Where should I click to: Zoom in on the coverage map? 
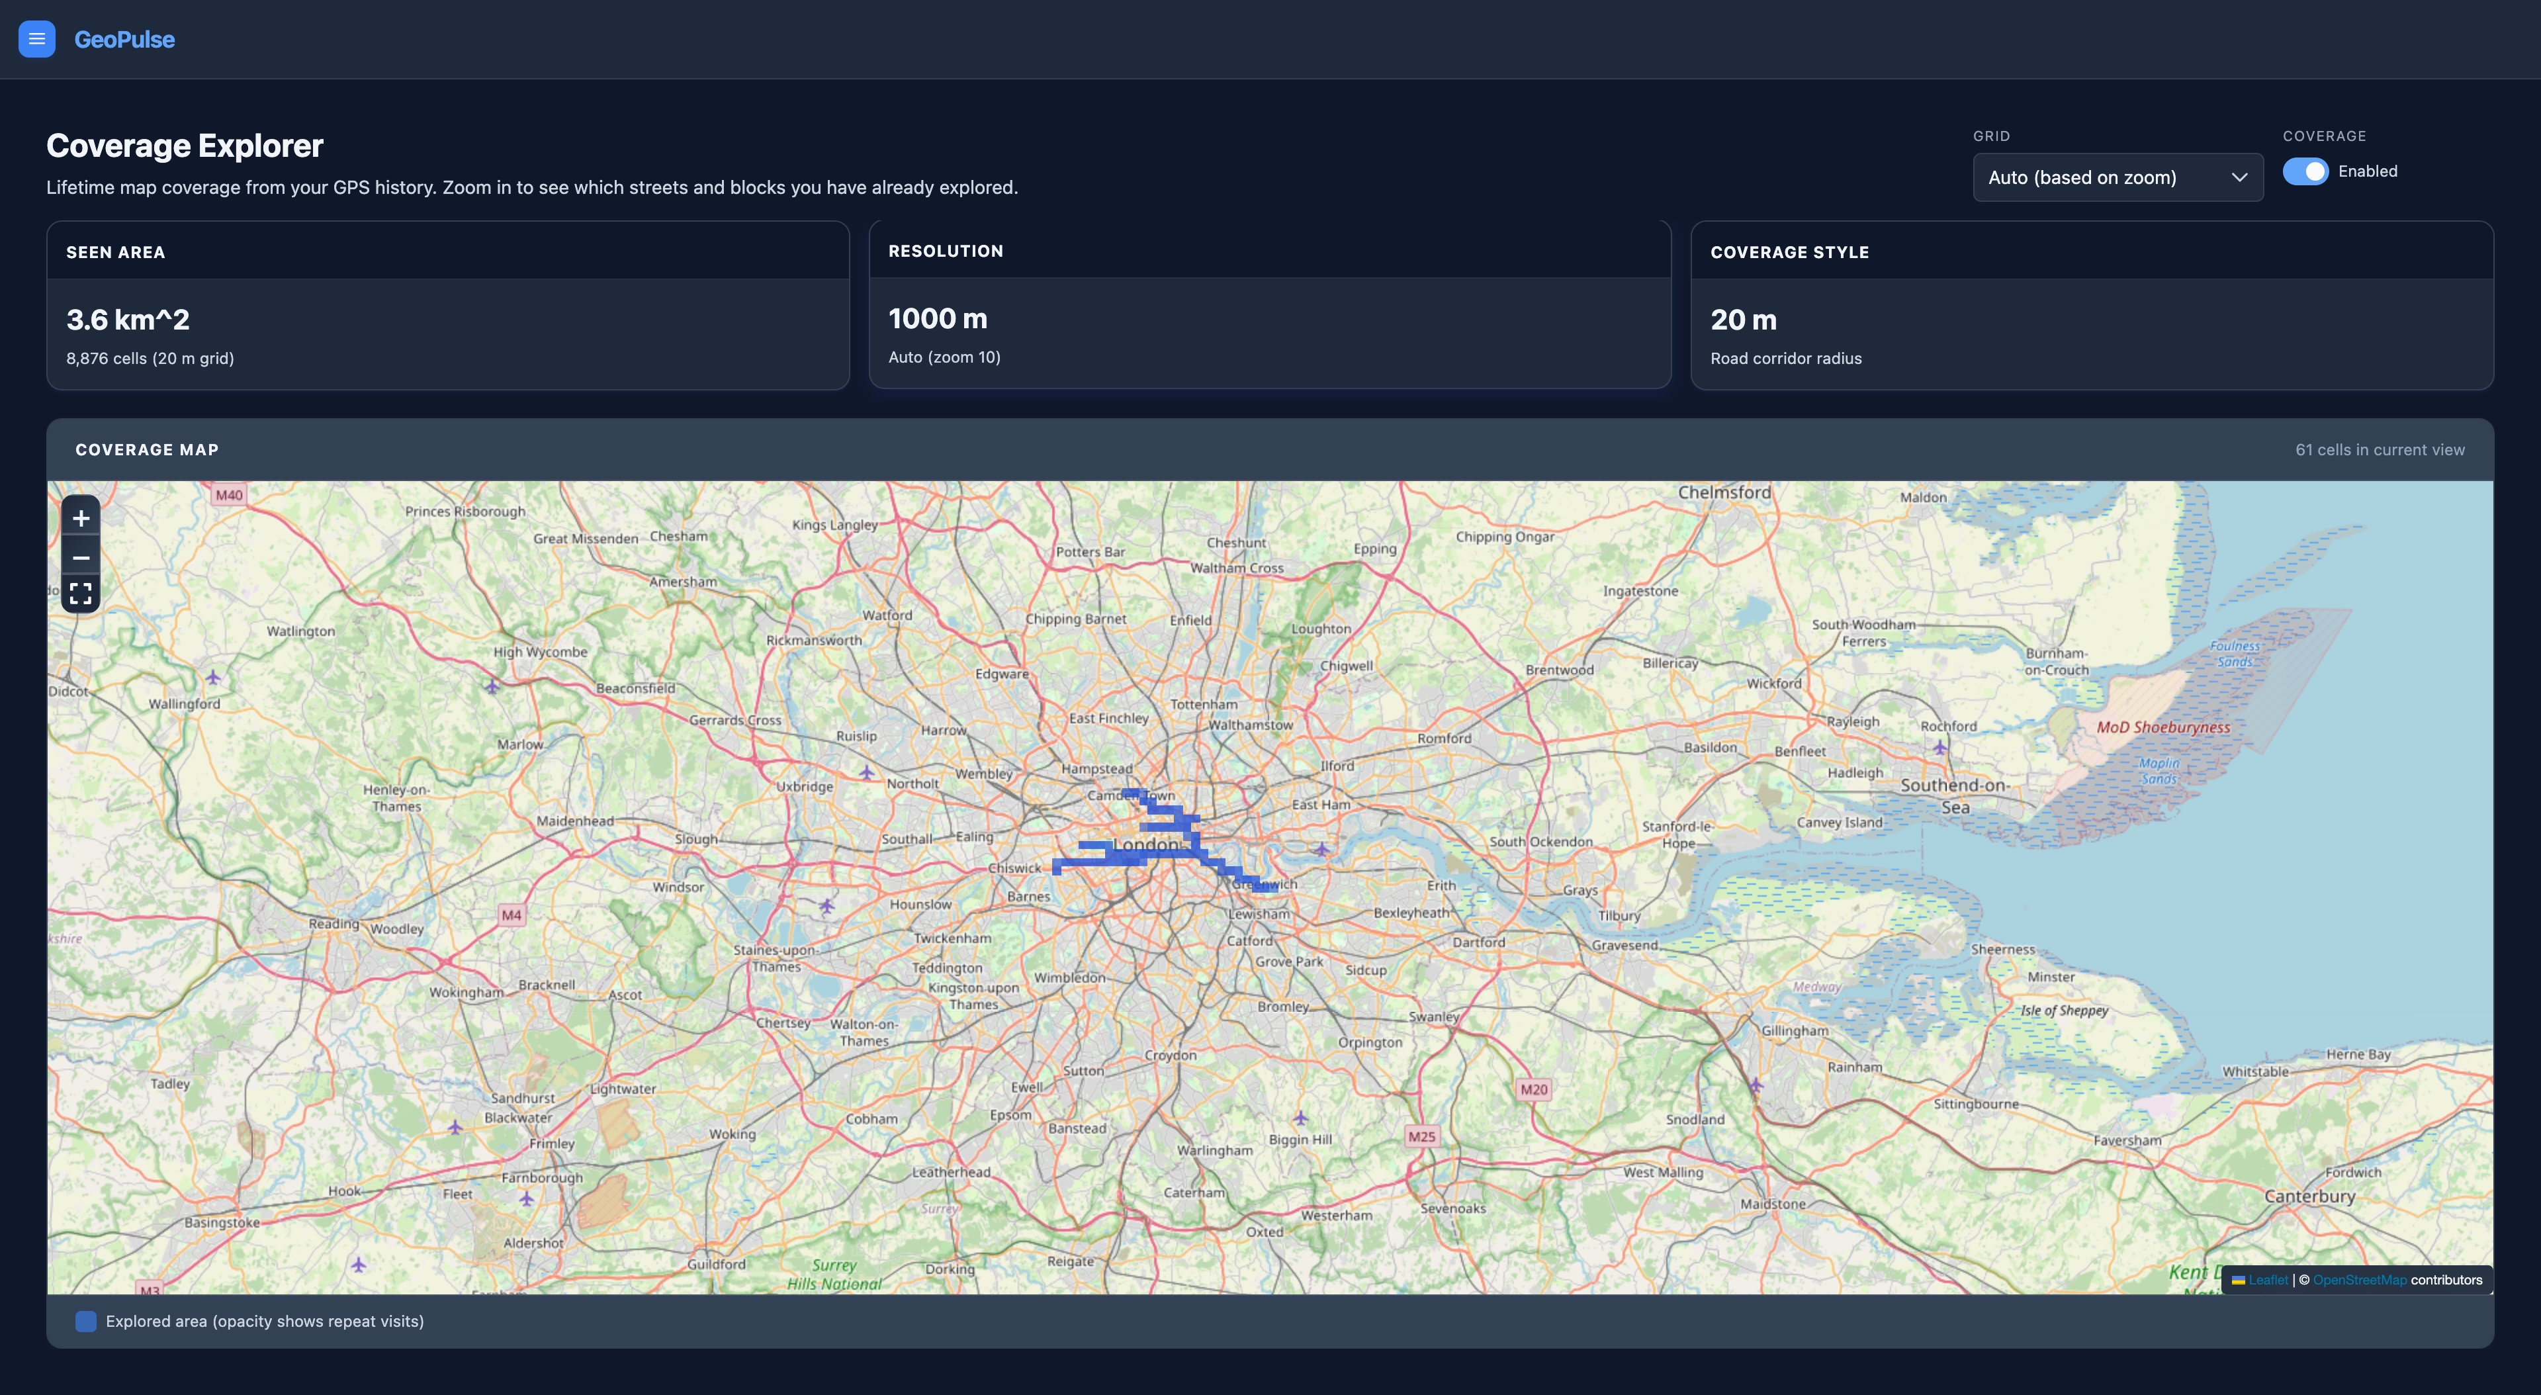point(81,518)
